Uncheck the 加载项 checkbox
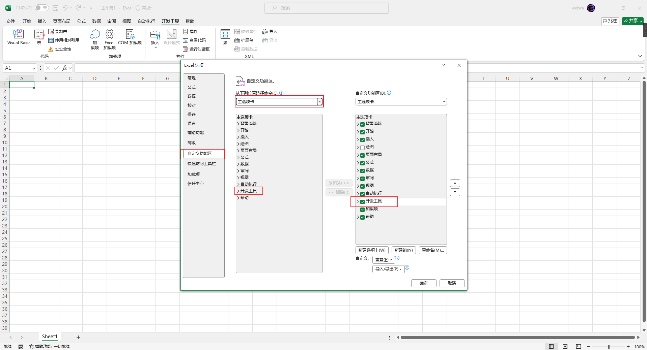 362,210
